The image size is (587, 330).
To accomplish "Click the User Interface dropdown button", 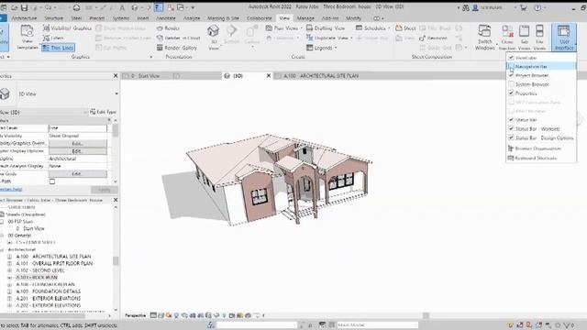I will point(564,37).
